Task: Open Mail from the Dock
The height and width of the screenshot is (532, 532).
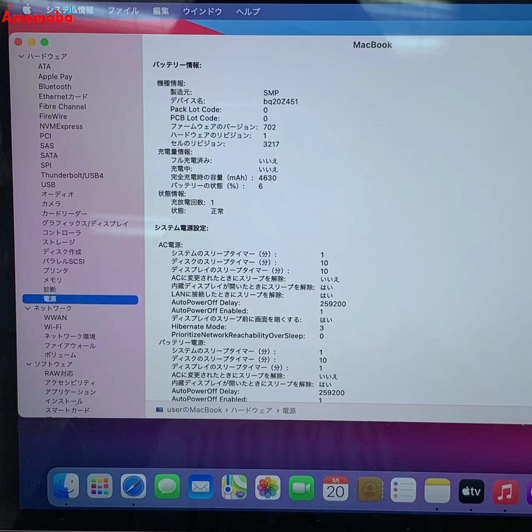Action: click(x=200, y=487)
